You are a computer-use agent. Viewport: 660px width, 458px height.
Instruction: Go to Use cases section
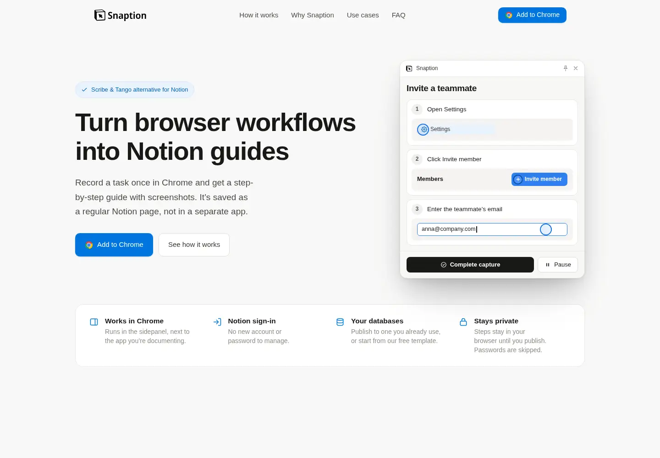[x=363, y=15]
